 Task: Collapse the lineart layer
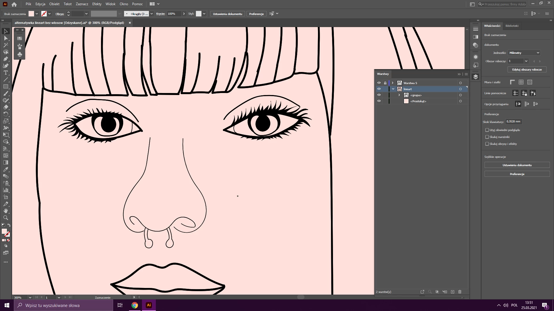[393, 89]
